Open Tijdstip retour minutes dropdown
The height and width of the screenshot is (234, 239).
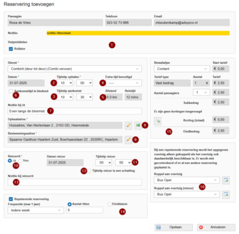point(123,163)
